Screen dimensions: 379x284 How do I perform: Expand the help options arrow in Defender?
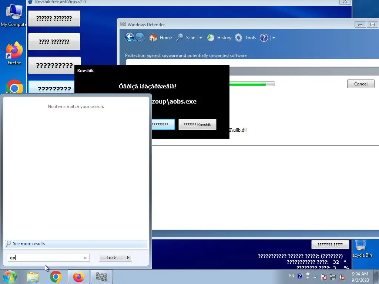274,38
